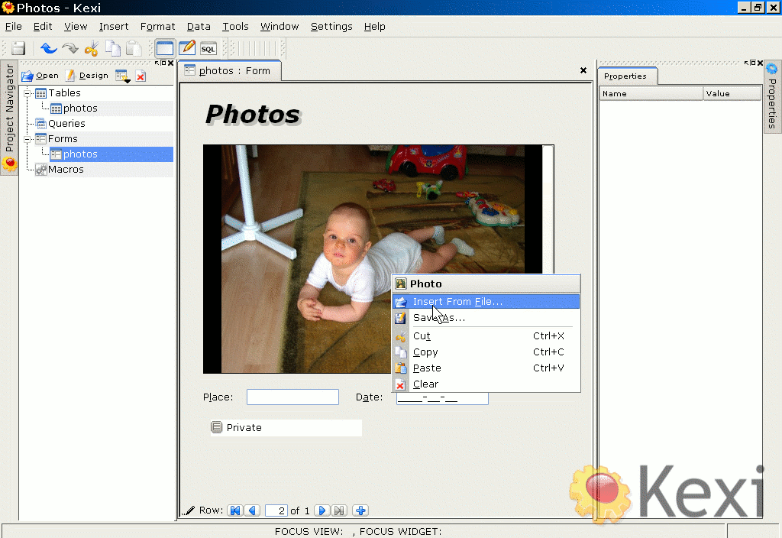Click the Save floppy disk toolbar icon
This screenshot has height=538, width=782.
point(18,48)
